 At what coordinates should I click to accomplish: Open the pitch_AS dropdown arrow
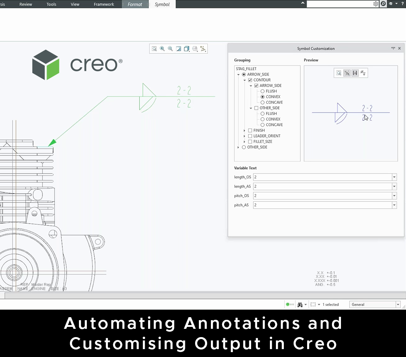[394, 205]
